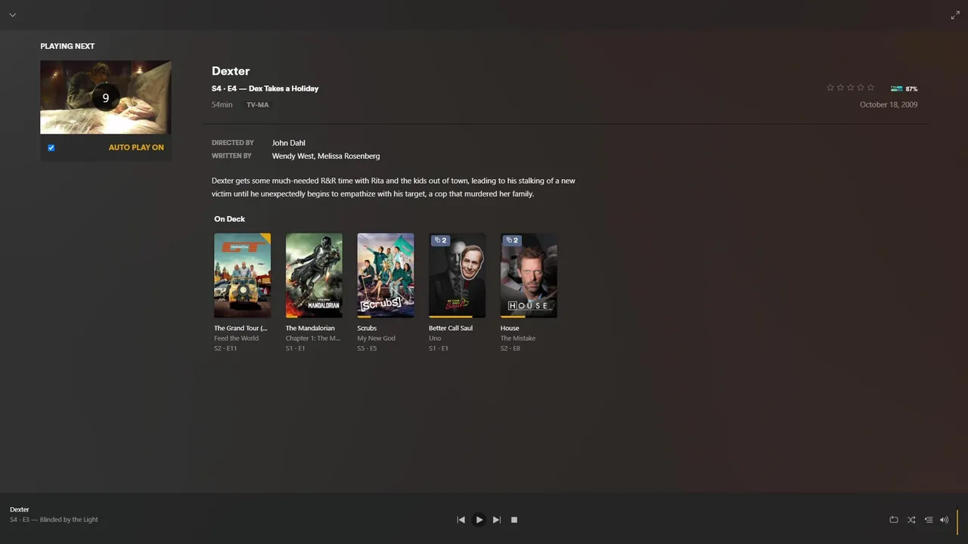Click the TMDB rating logo
The height and width of the screenshot is (544, 968).
pyautogui.click(x=897, y=88)
